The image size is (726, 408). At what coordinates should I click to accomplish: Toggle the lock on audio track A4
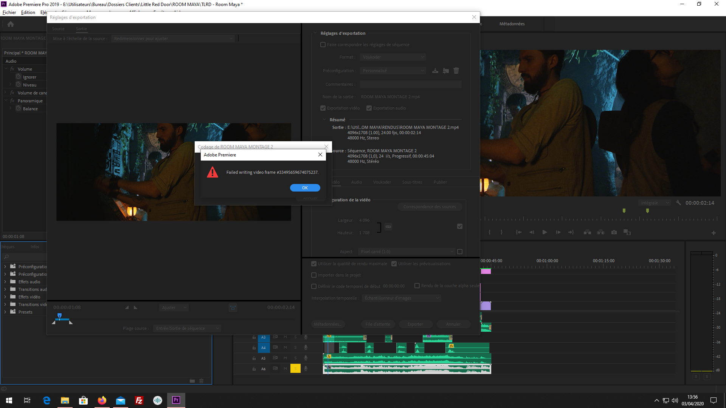click(254, 348)
